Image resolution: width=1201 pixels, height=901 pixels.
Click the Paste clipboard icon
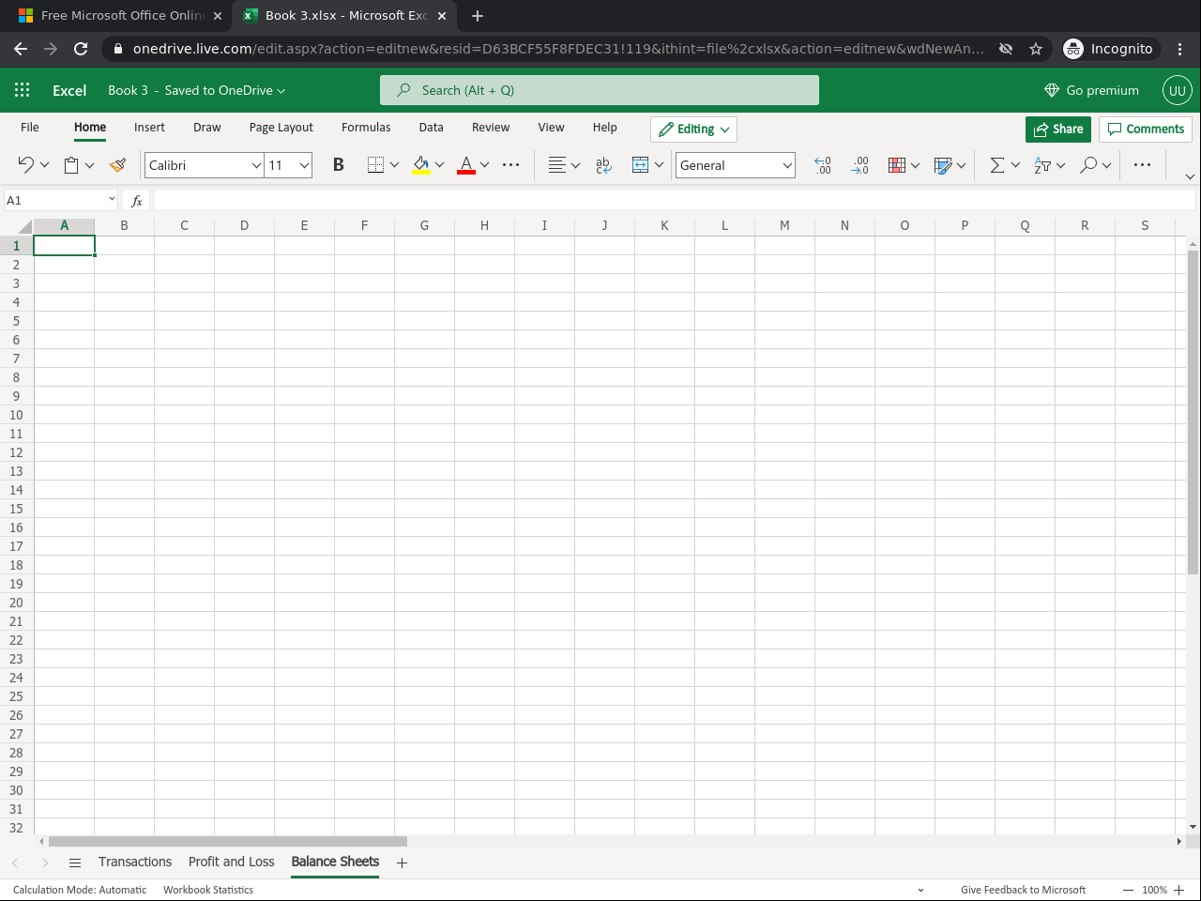pos(71,165)
